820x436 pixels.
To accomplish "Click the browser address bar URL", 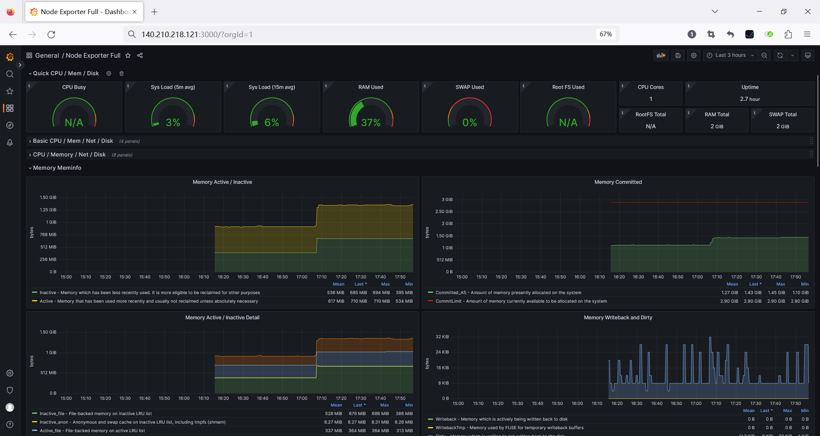I will (x=196, y=35).
